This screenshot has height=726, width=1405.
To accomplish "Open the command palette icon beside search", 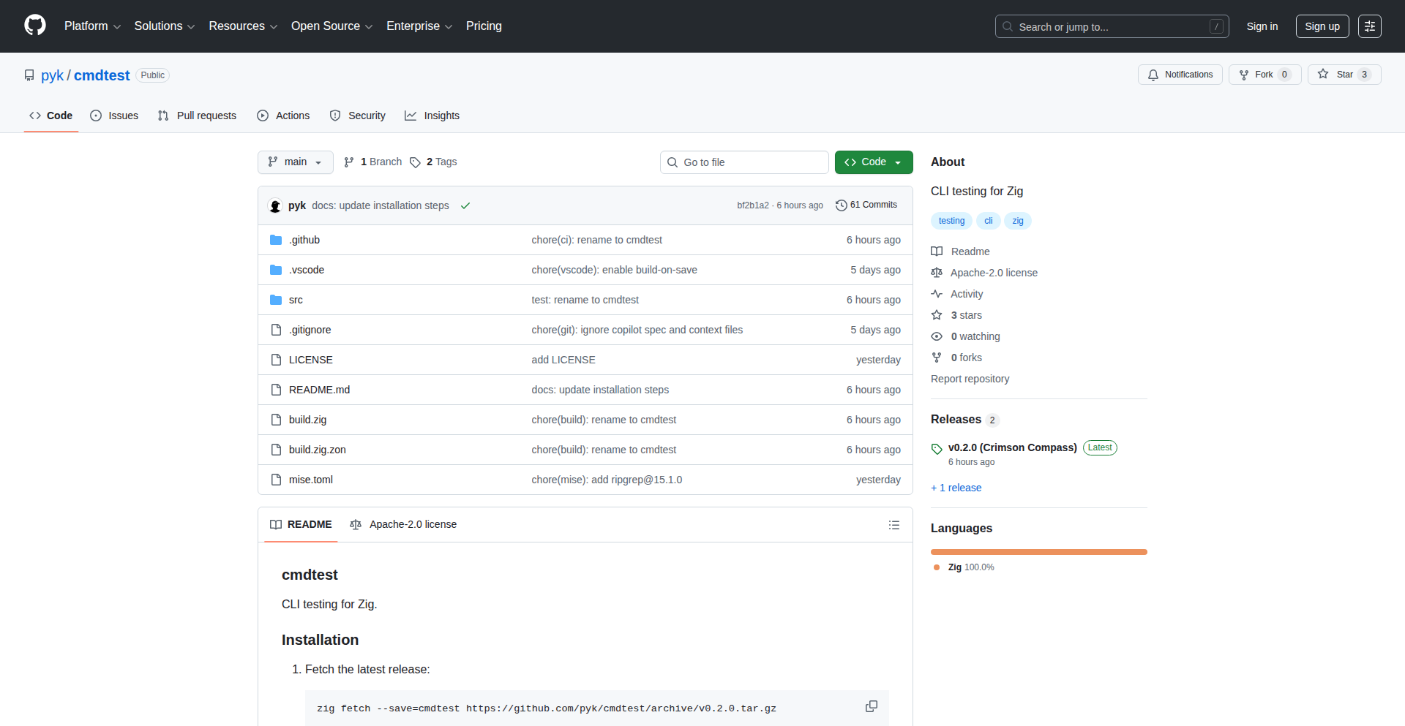I will pos(1369,26).
